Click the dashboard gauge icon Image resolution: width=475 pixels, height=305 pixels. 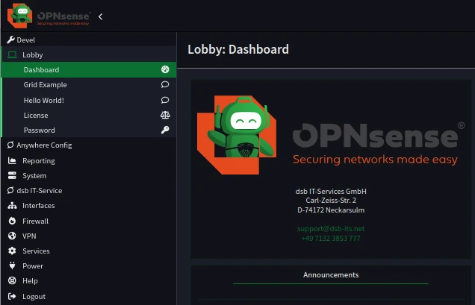(x=165, y=69)
